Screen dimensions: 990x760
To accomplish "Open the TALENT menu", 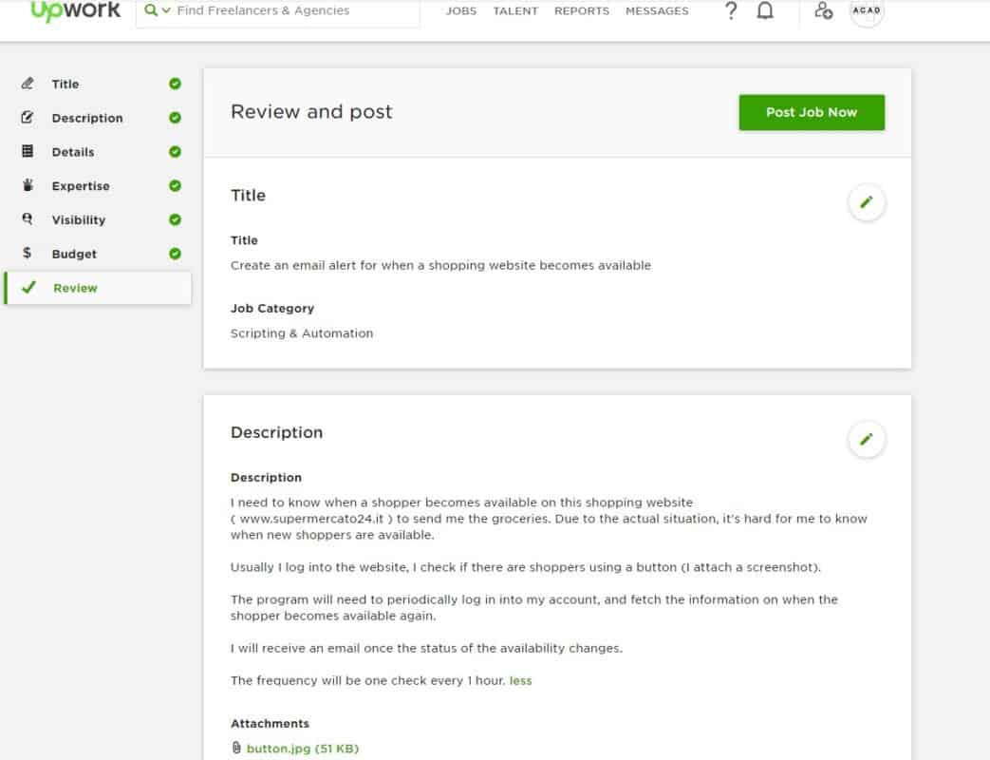I will 515,11.
